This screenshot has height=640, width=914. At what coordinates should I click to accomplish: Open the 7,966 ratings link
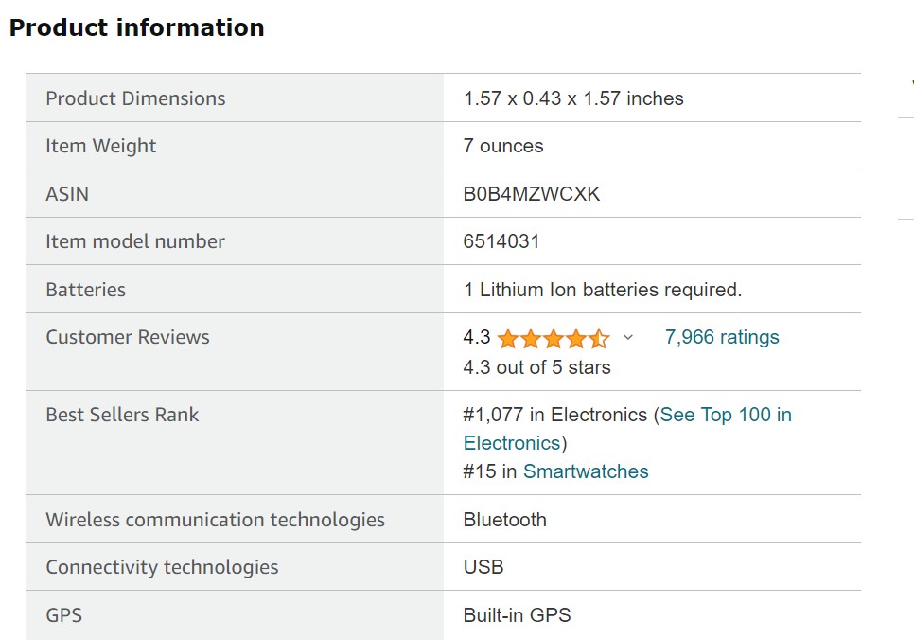pos(722,337)
